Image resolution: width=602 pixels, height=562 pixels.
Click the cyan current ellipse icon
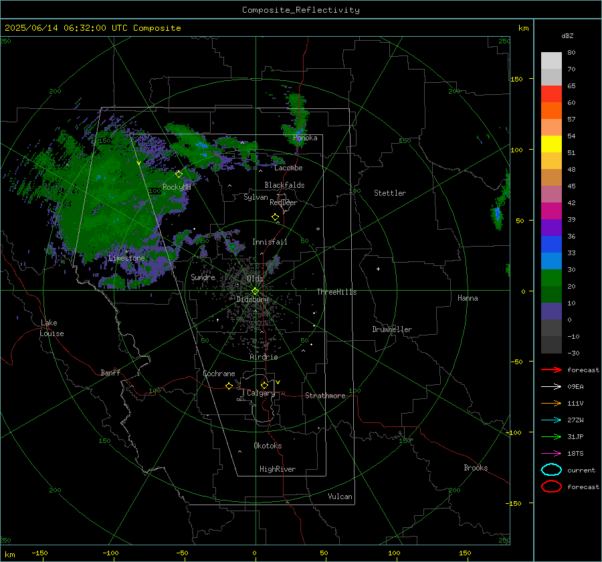tap(551, 470)
